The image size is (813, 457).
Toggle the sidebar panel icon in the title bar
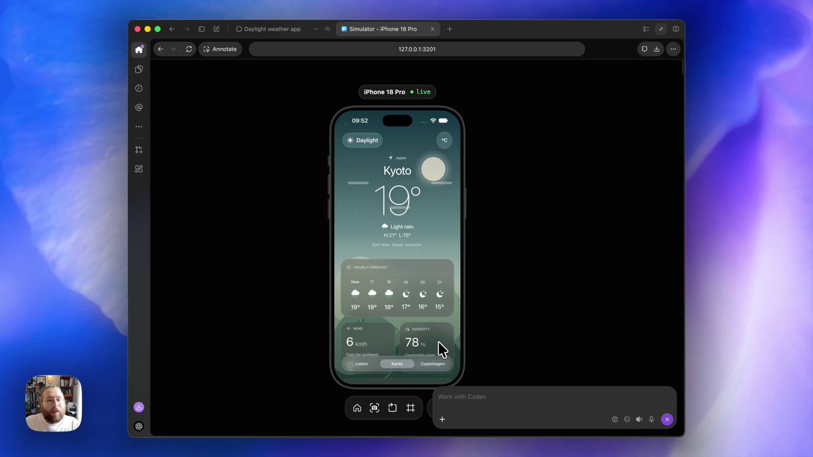point(202,29)
